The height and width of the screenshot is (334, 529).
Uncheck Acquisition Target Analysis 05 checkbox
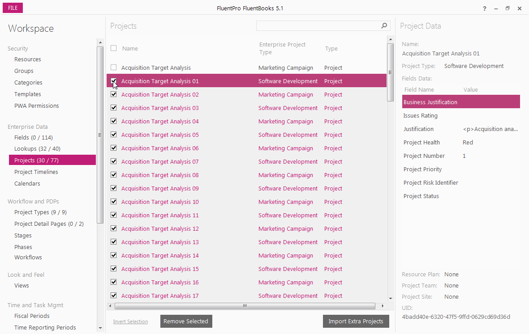(x=114, y=135)
